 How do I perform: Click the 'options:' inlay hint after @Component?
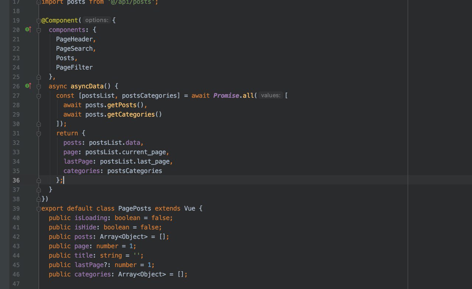coord(97,20)
